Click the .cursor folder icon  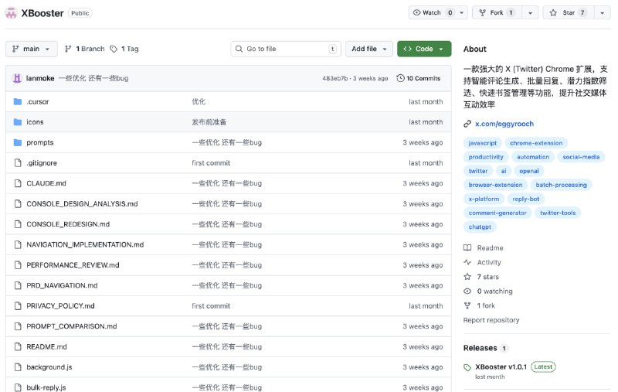pos(17,102)
